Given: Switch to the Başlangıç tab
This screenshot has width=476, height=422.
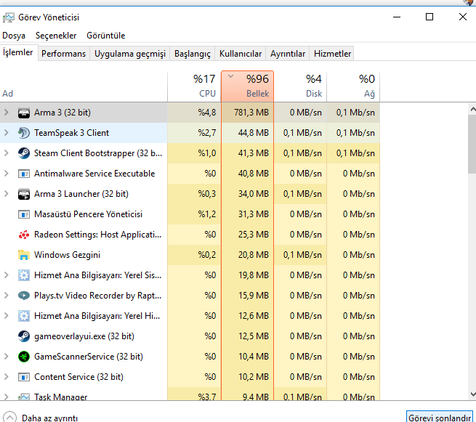Looking at the screenshot, I should point(193,54).
